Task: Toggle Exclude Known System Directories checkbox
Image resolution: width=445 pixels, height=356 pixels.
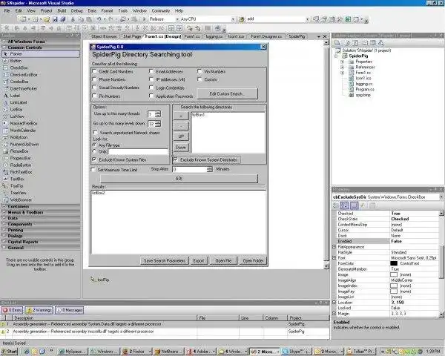Action: [x=176, y=159]
